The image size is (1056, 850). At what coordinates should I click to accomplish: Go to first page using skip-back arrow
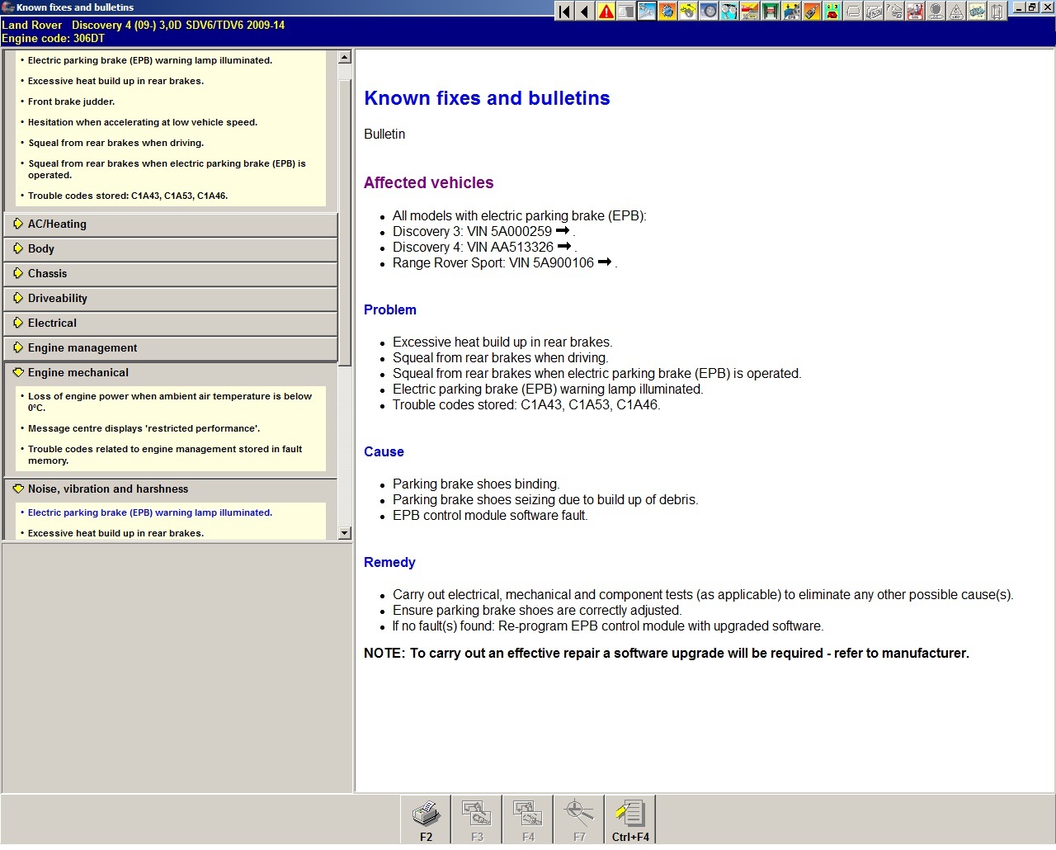tap(564, 12)
